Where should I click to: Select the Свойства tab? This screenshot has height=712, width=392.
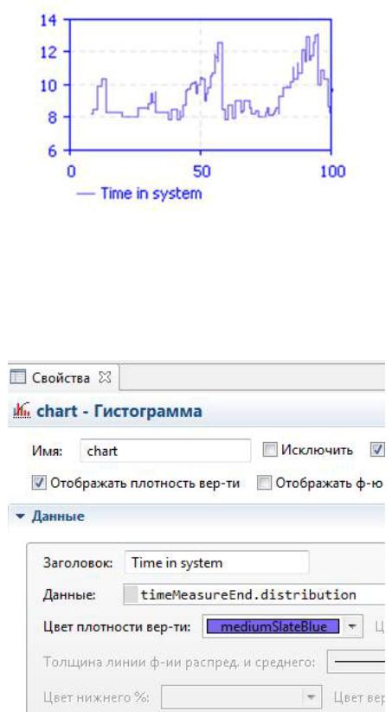coord(61,378)
